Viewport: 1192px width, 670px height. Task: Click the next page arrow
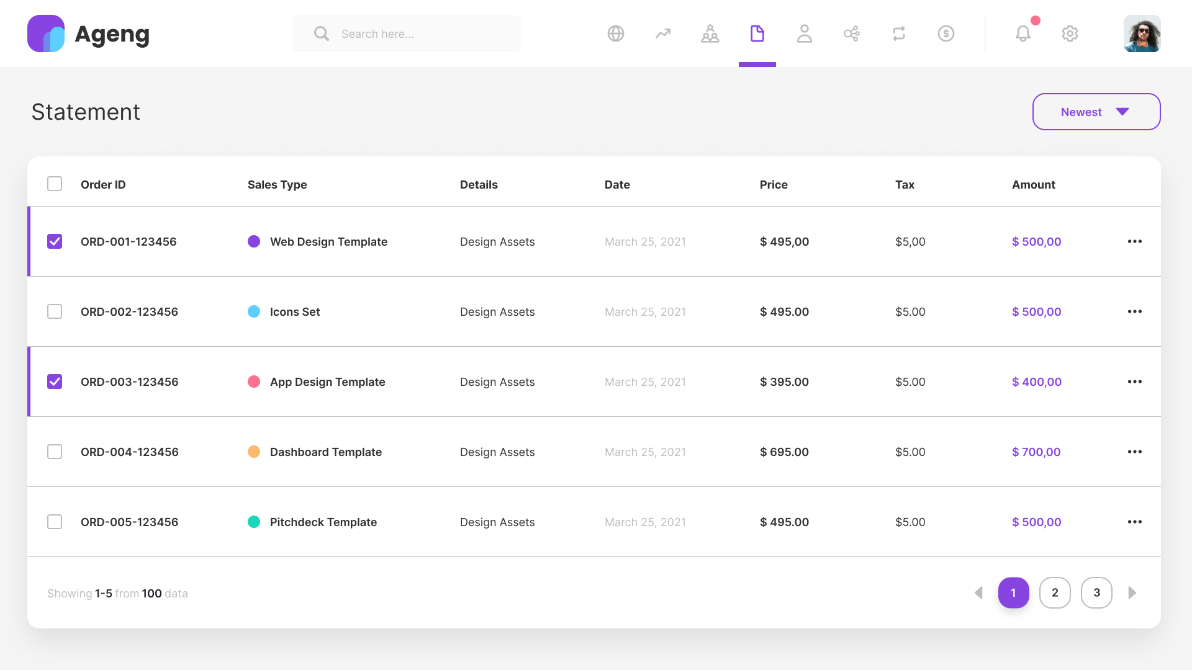[x=1132, y=592]
